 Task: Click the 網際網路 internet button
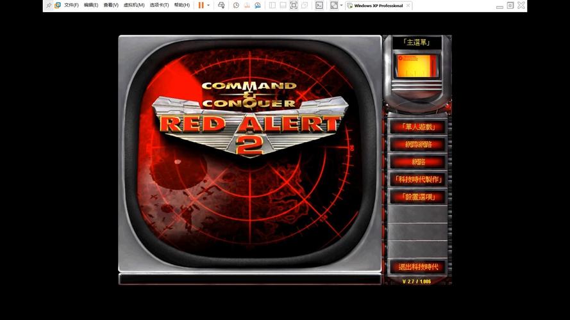(418, 145)
